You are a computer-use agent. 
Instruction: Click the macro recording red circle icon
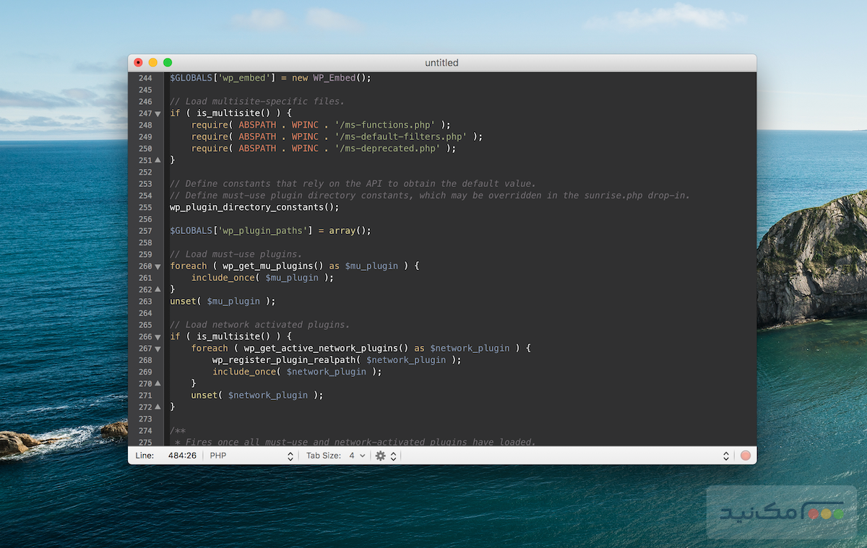(745, 456)
